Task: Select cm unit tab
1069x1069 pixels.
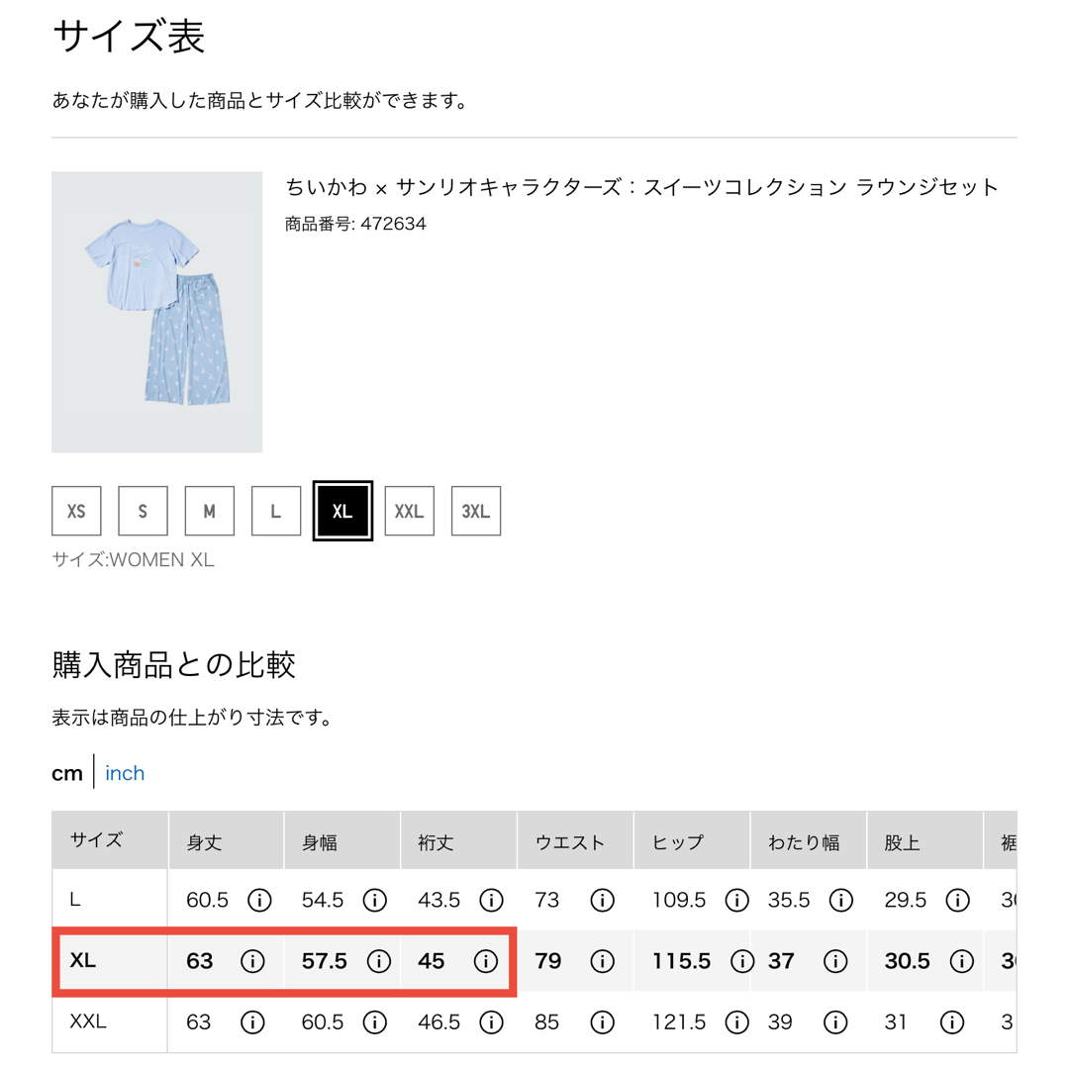Action: pos(67,774)
